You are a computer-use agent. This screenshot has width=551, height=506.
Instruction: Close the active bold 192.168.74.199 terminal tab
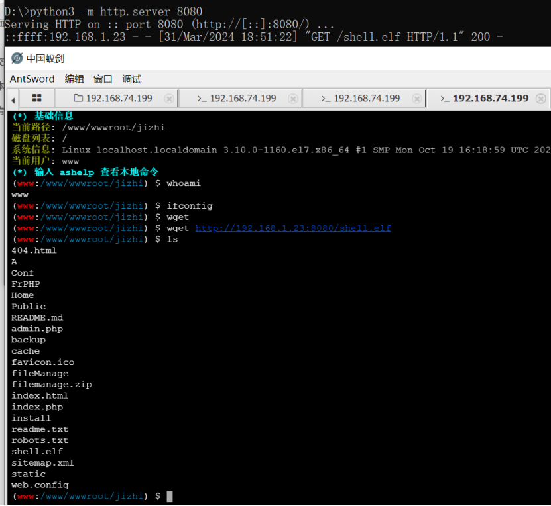coord(540,99)
